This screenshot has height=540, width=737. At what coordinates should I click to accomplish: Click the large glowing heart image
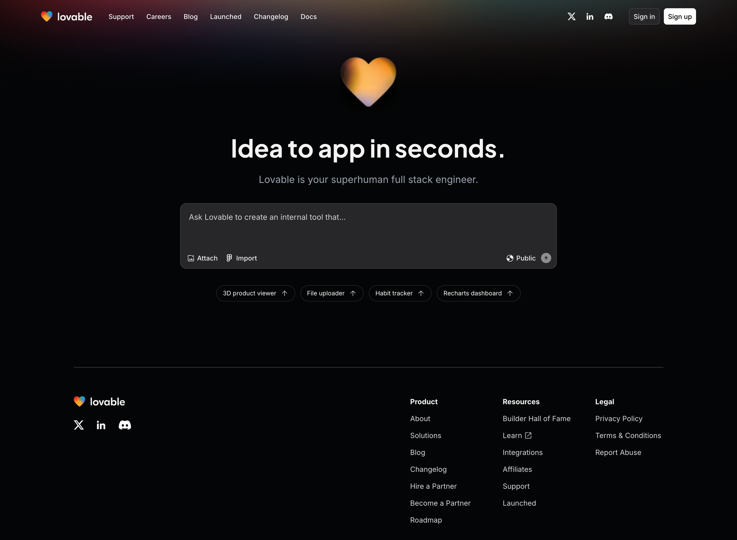click(368, 82)
